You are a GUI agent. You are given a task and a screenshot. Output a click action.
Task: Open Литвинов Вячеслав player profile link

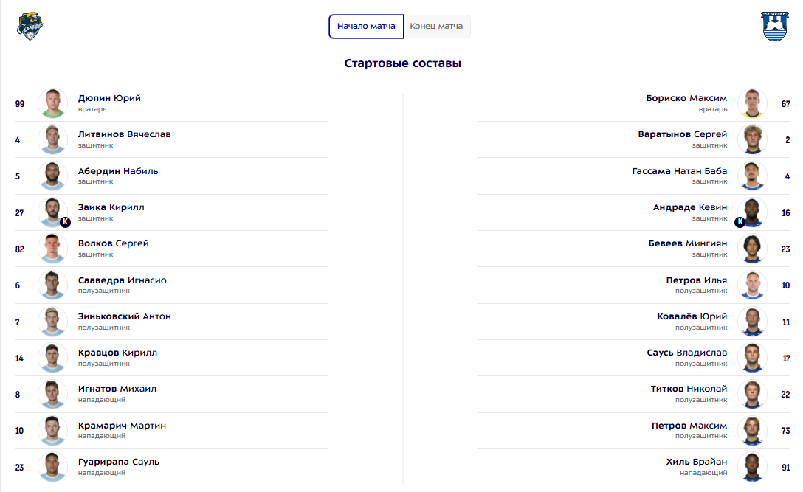124,134
